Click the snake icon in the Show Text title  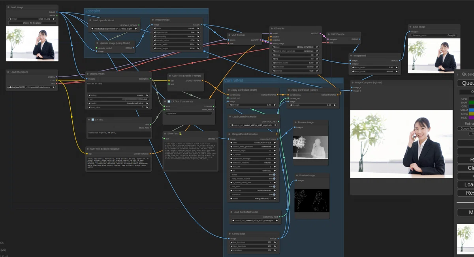180,134
